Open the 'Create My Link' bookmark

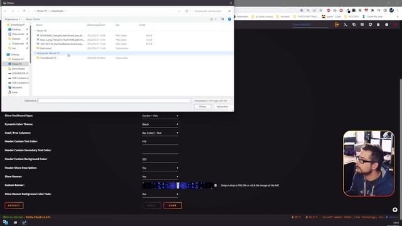pyautogui.click(x=372, y=17)
